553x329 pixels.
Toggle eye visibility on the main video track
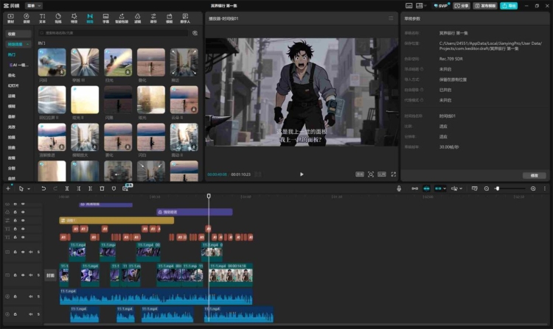(x=22, y=275)
